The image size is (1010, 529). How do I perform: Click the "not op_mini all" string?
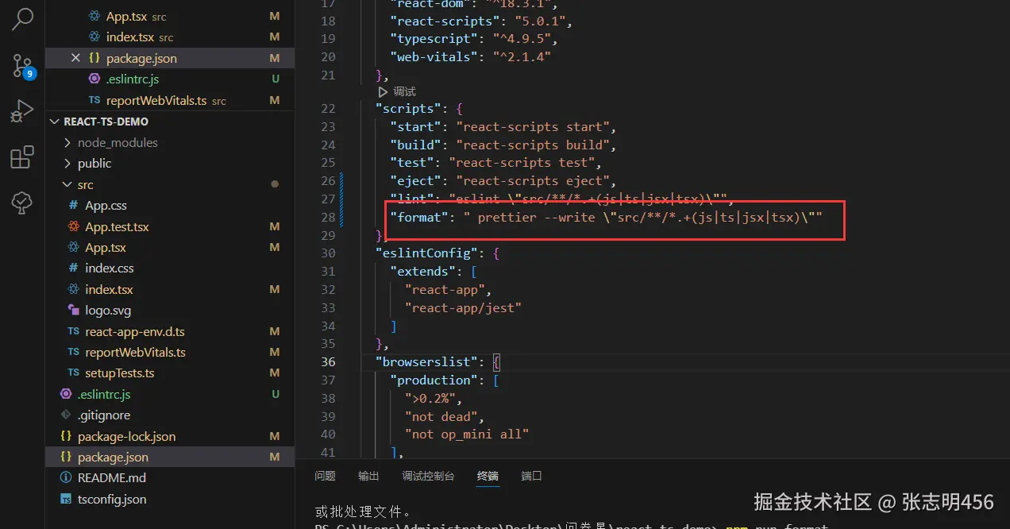coord(466,434)
